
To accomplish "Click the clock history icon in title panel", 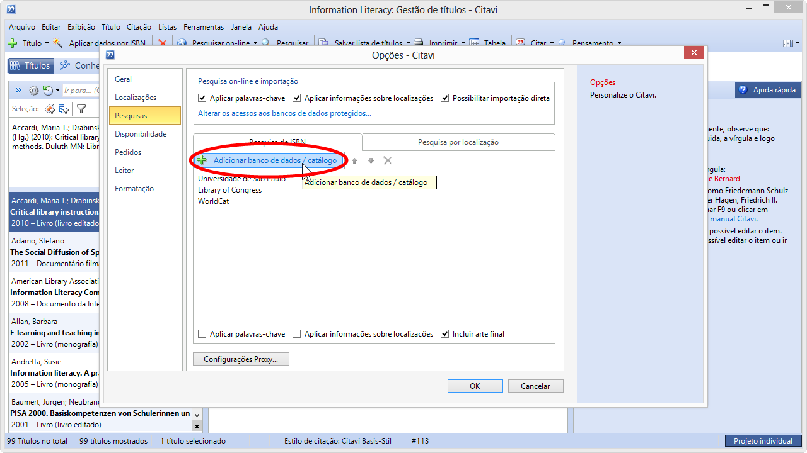I will [48, 91].
